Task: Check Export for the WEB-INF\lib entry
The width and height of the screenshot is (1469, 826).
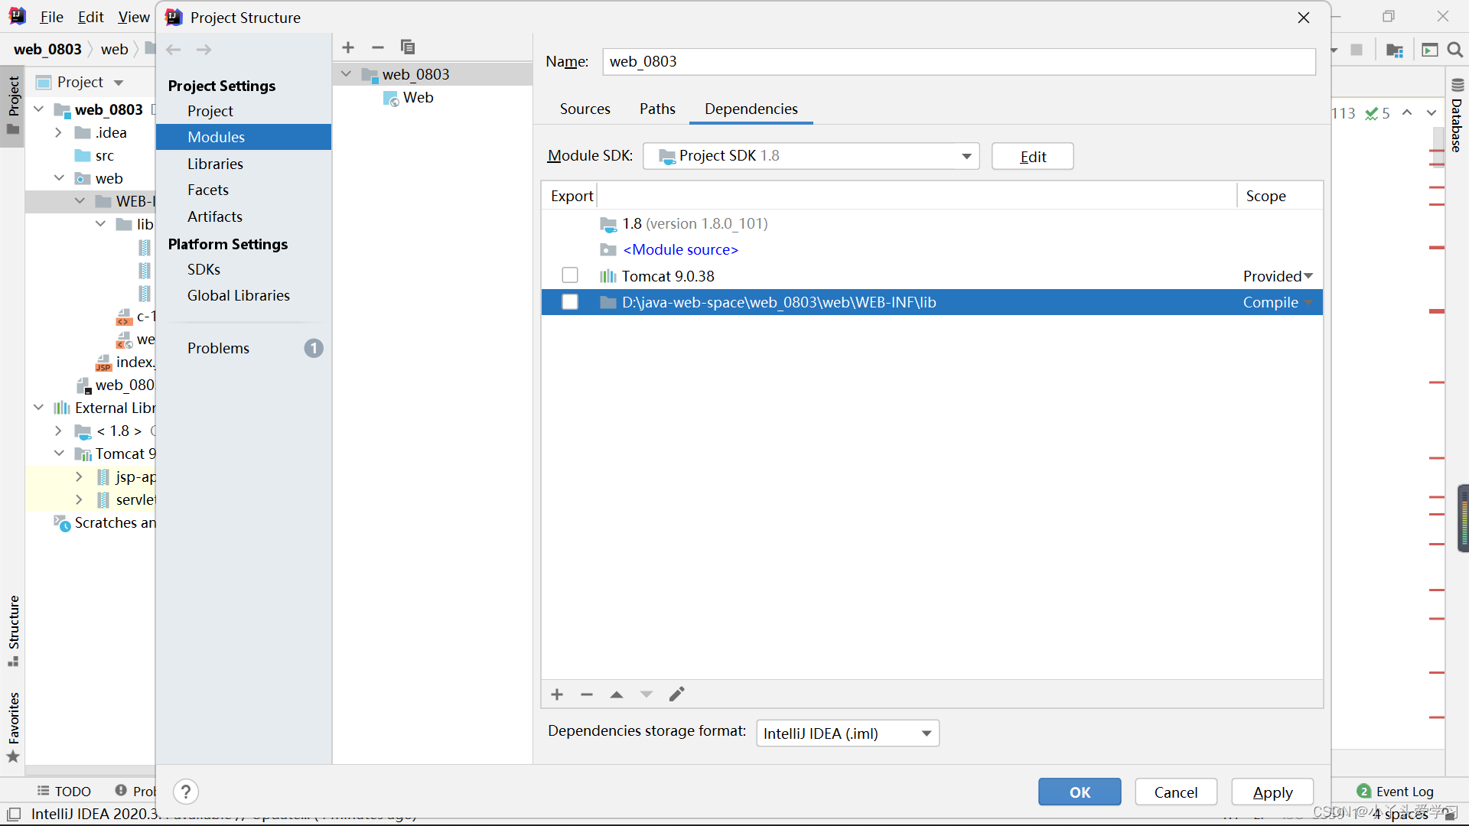Action: click(x=570, y=302)
